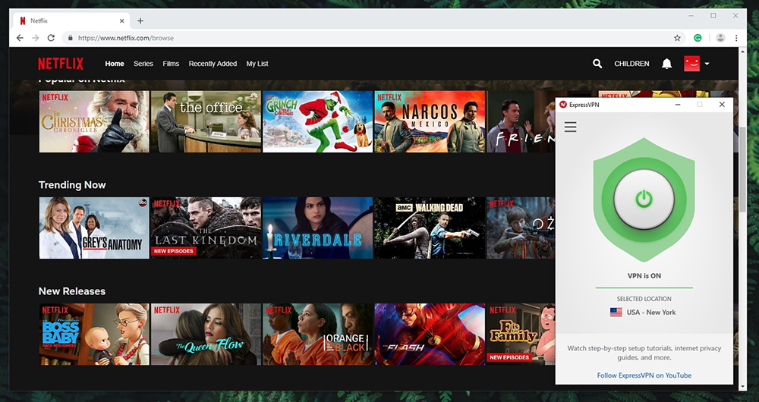Open Orange Is the New Black thumbnail
Viewport: 759px width, 402px height.
pos(317,334)
